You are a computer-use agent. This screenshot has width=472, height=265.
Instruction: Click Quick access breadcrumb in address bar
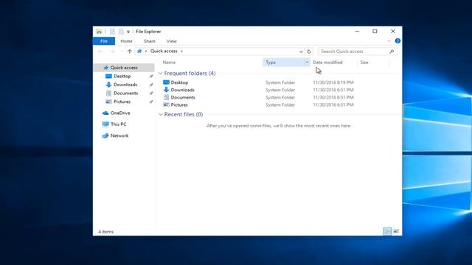point(164,51)
